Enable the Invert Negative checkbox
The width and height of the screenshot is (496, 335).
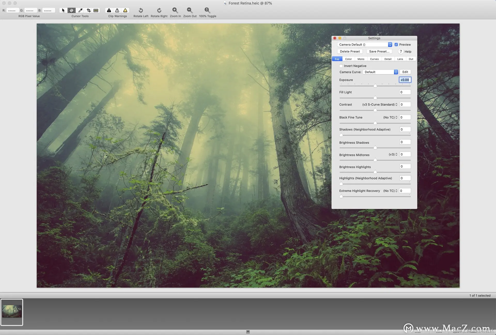point(341,66)
